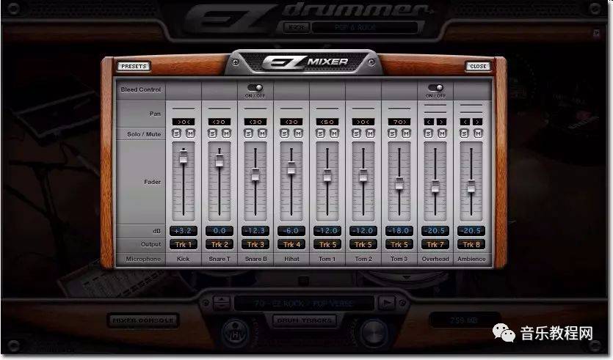Screen dimensions: 613x360
Task: Open Snare B output selector Trk 3
Action: [255, 244]
